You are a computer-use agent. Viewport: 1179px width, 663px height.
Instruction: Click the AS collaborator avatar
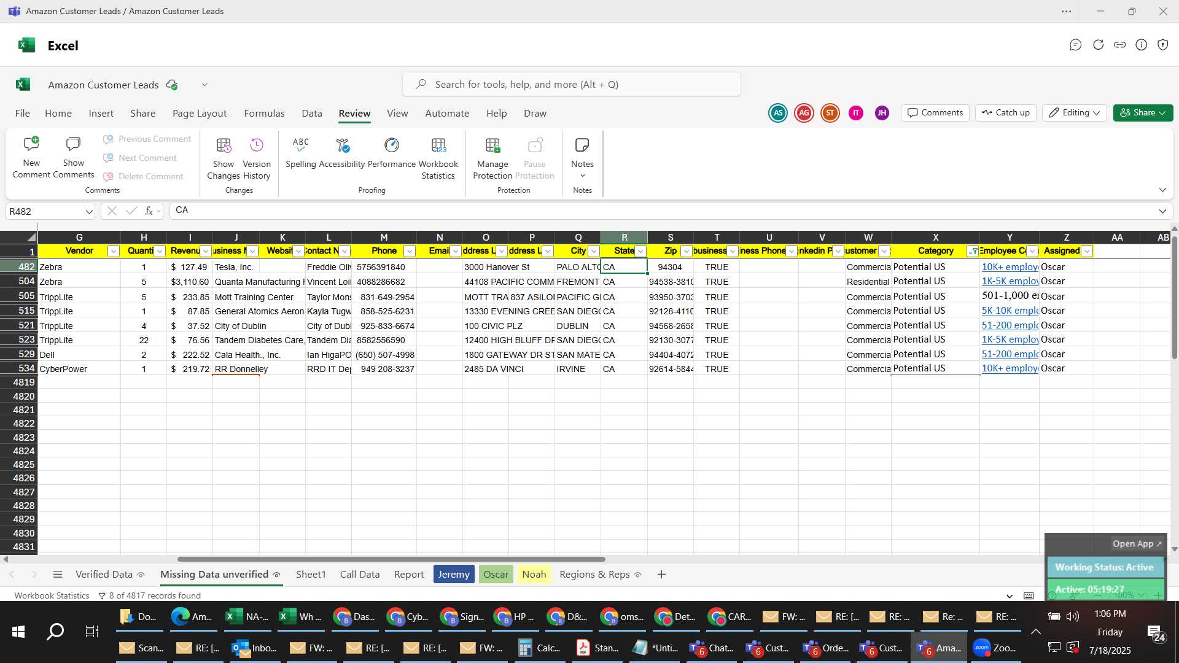778,113
